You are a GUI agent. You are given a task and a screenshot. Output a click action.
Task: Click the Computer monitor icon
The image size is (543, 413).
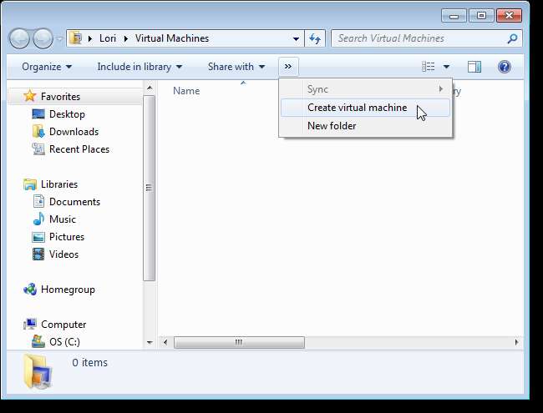pos(30,324)
